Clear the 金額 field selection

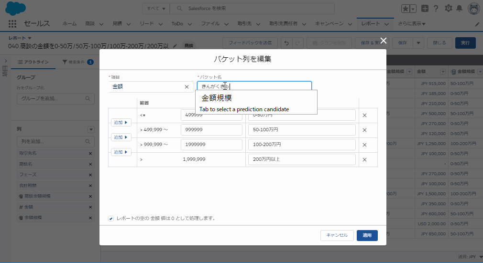(x=187, y=87)
